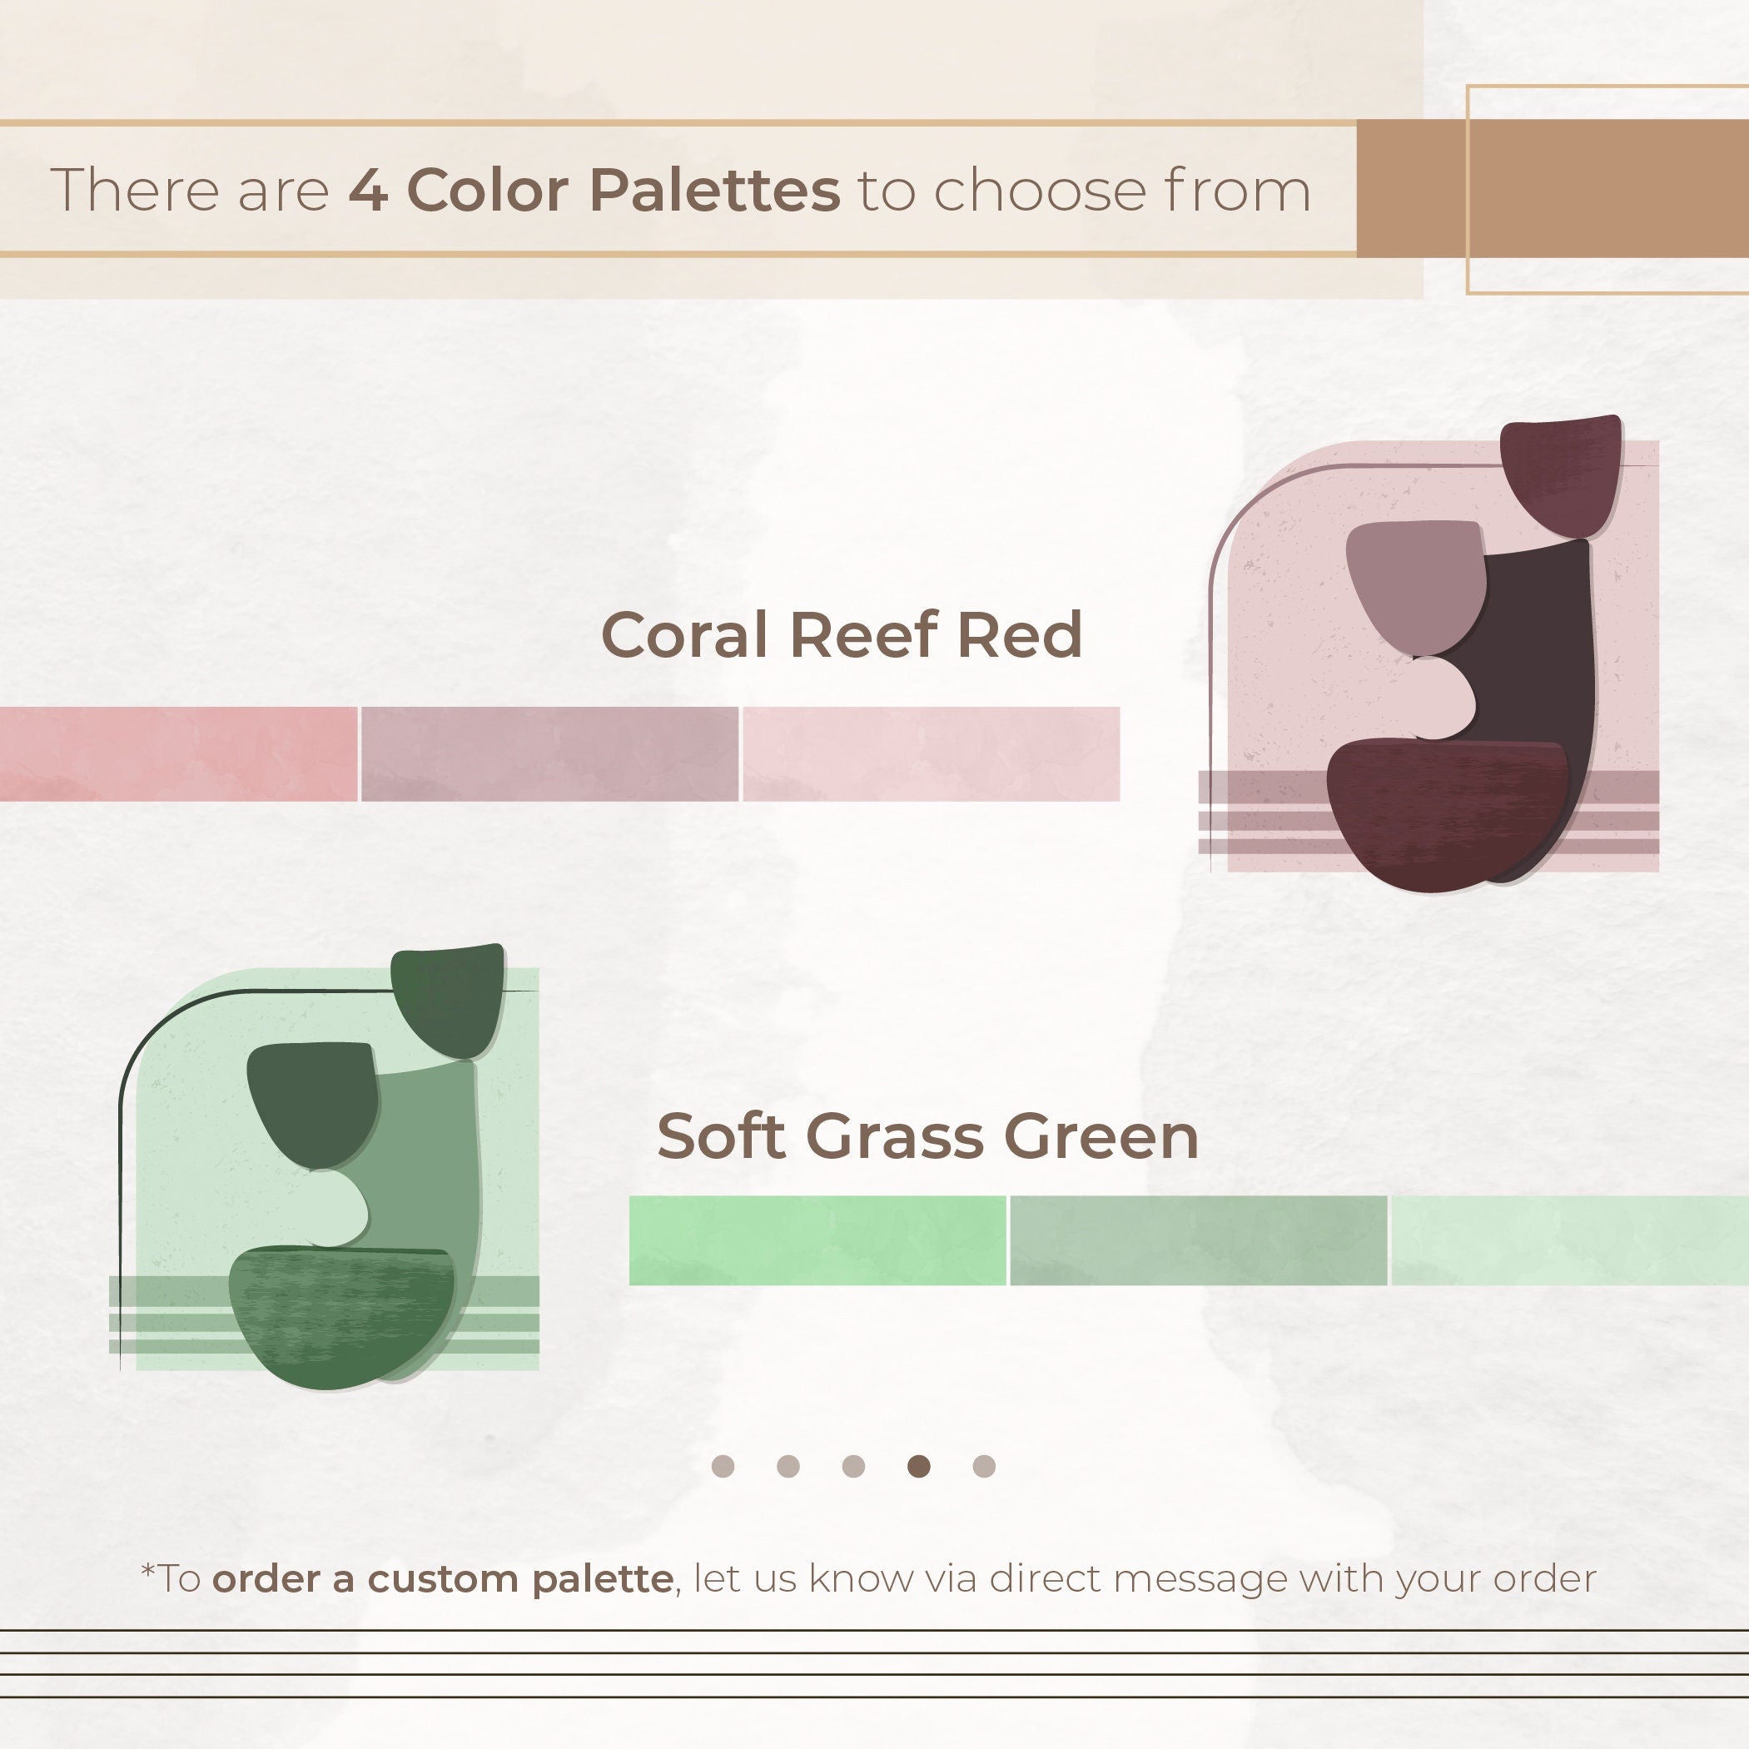1749x1749 pixels.
Task: Choose the pale blush pink swatch
Action: click(931, 754)
